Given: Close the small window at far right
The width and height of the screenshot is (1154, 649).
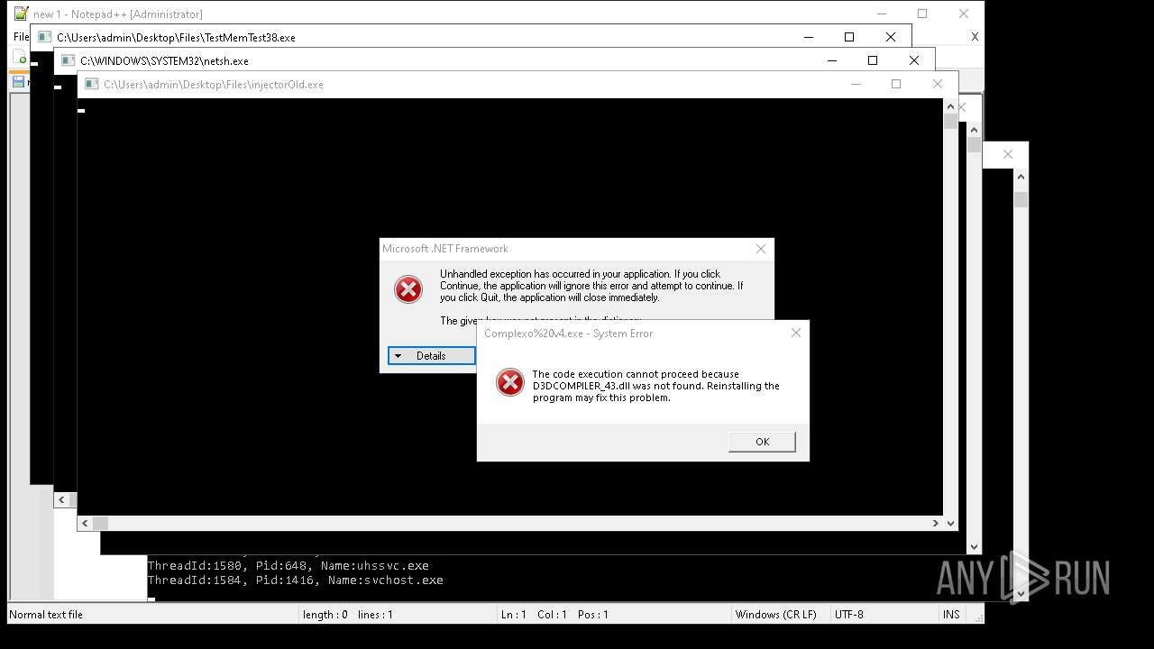Looking at the screenshot, I should click(1008, 154).
